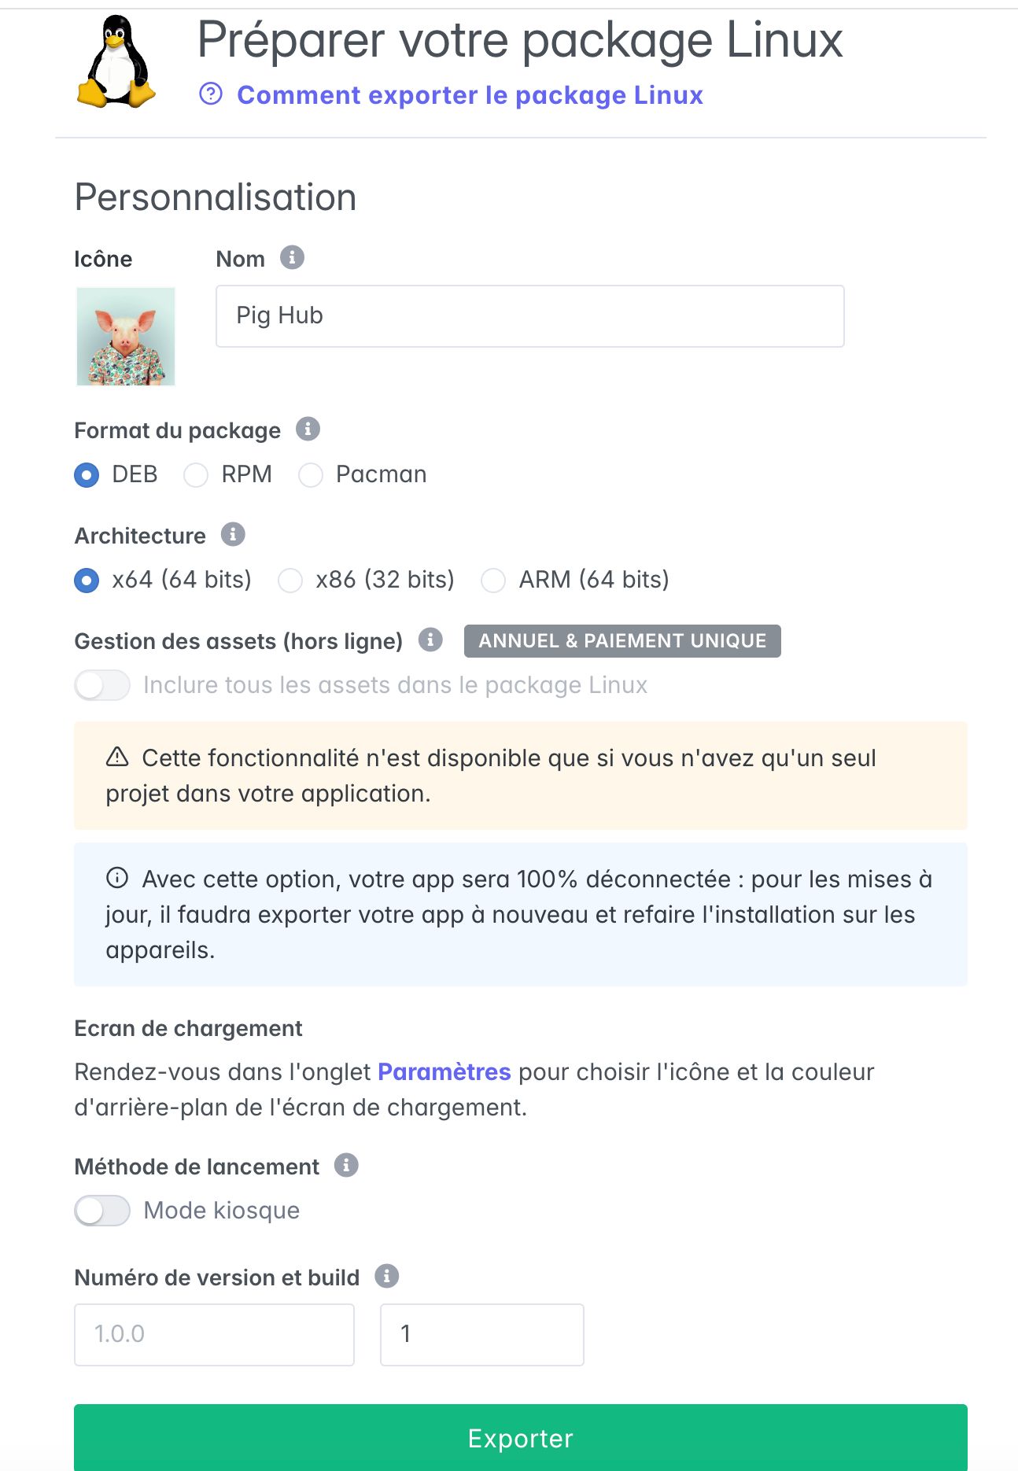
Task: Open Comment exporter le package Linux
Action: pos(470,94)
